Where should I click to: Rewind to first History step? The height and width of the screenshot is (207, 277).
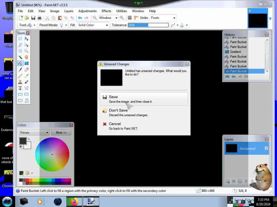[x=227, y=77]
